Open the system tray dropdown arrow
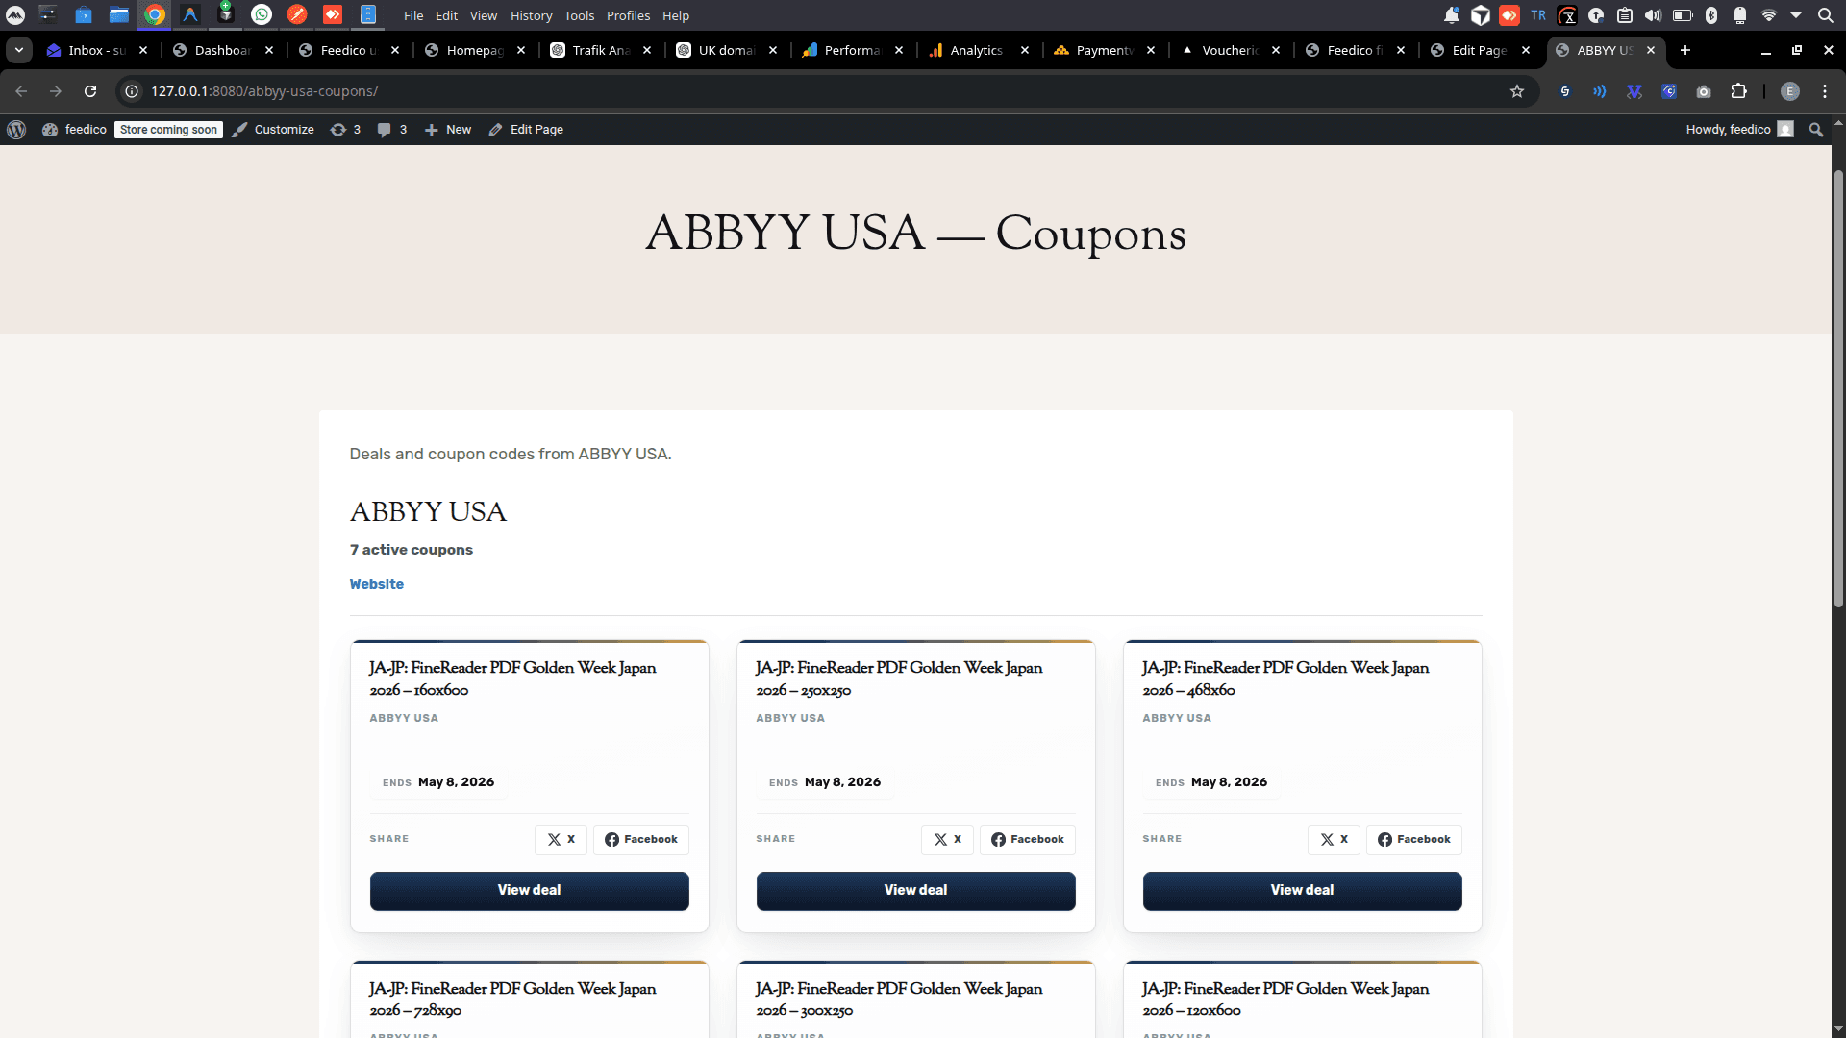1846x1038 pixels. [x=1796, y=15]
